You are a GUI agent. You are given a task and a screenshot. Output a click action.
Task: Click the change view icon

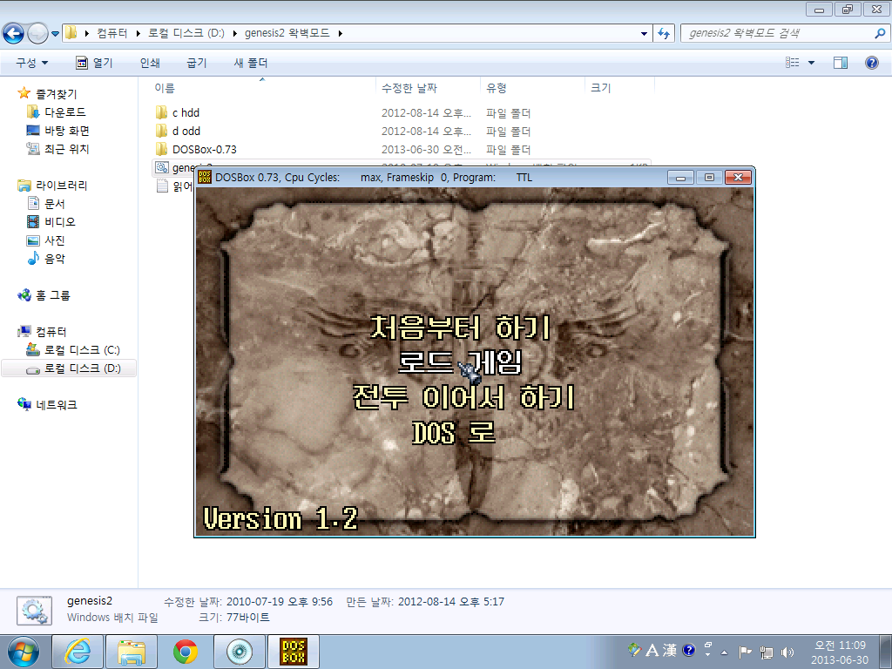(x=793, y=63)
